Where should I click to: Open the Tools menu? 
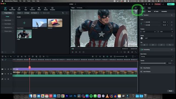point(29,1)
